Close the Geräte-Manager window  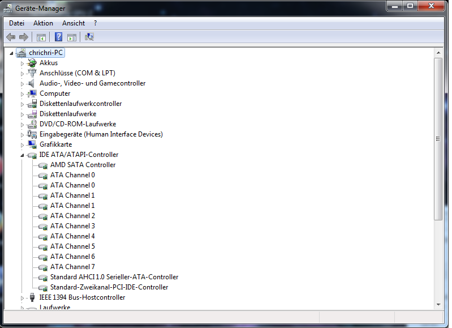pos(431,6)
